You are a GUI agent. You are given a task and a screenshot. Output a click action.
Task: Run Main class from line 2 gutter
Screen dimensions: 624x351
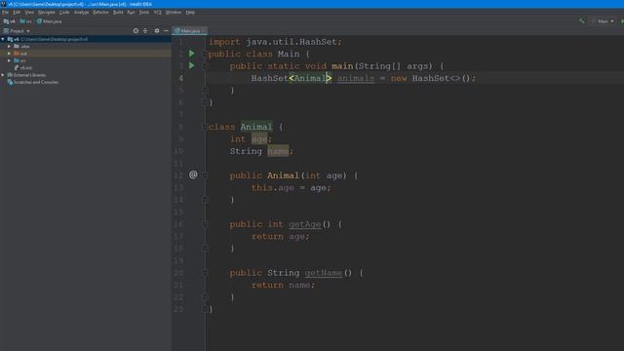click(x=192, y=54)
